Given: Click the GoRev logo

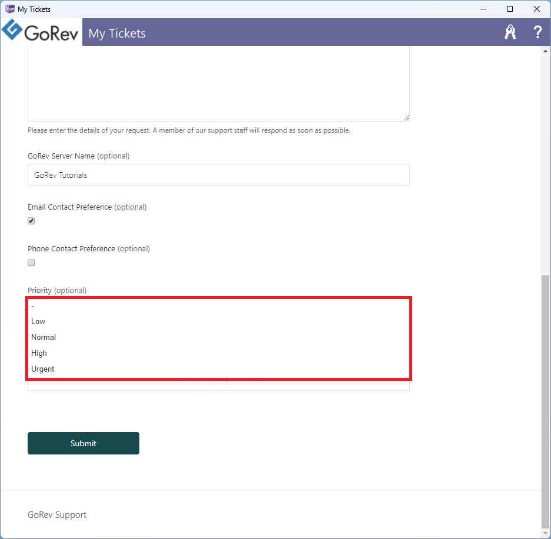Looking at the screenshot, I should [40, 31].
